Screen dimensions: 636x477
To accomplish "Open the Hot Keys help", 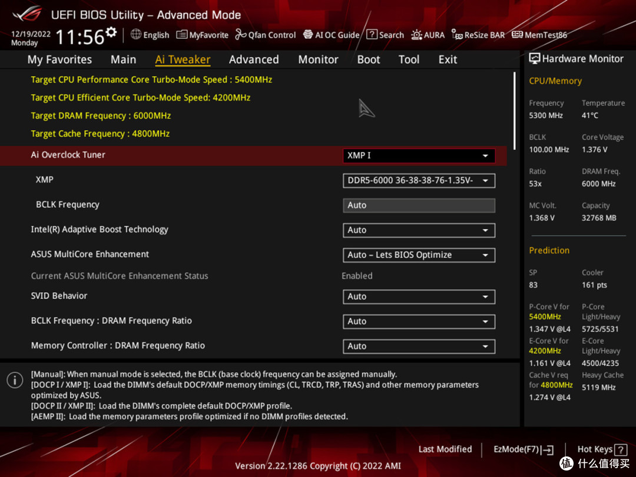I will pos(602,449).
